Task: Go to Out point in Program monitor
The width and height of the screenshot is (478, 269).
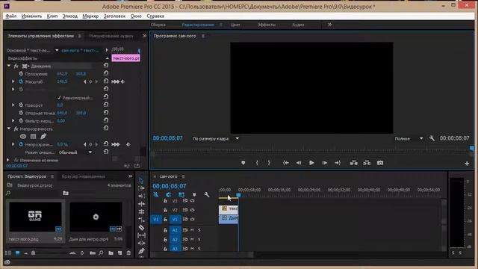Action: pos(338,163)
